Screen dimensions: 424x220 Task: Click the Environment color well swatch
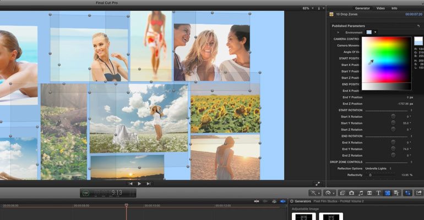pyautogui.click(x=369, y=32)
